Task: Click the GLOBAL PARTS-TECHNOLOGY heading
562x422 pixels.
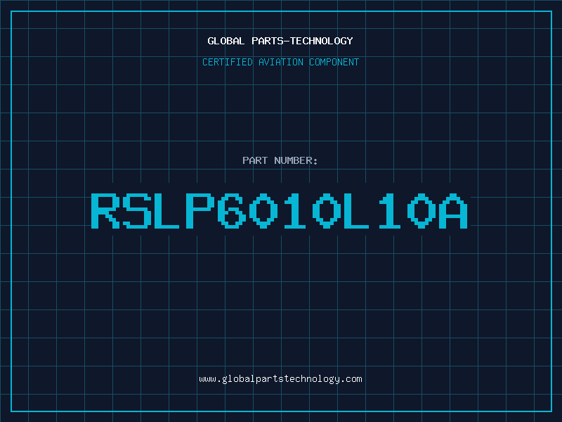Action: tap(280, 41)
